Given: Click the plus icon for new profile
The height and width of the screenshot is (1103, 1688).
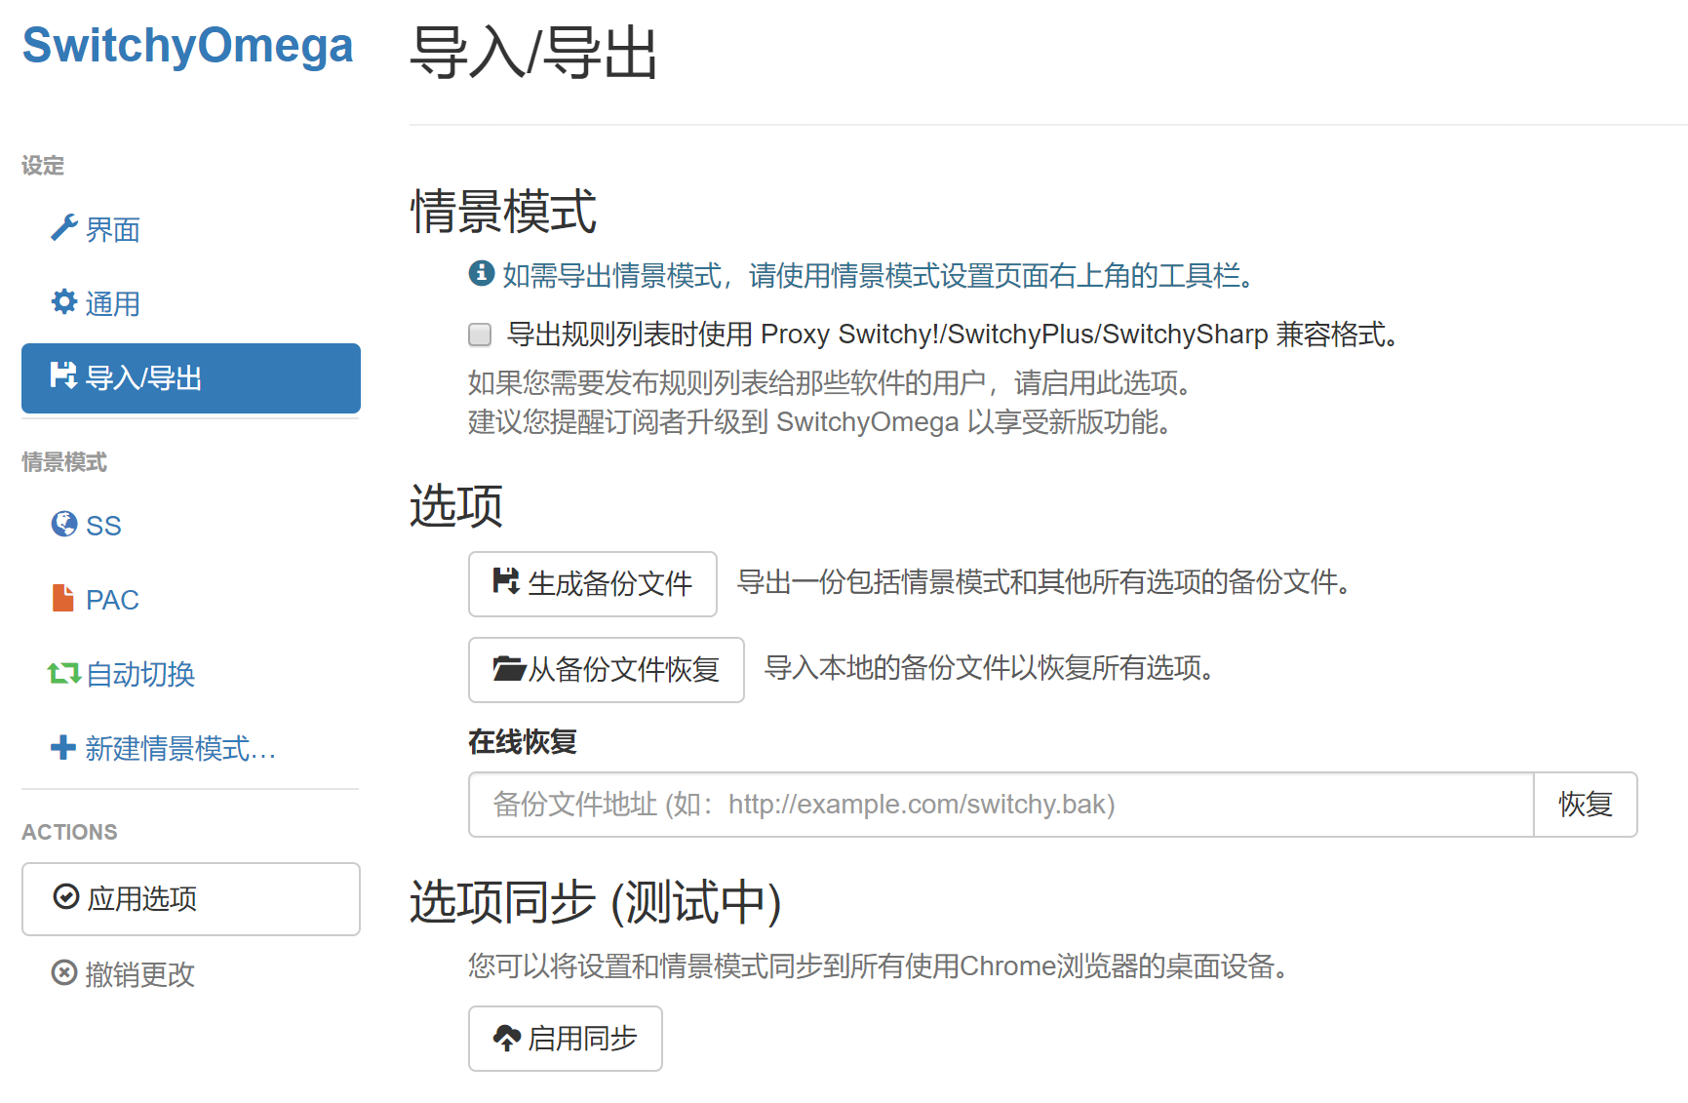Looking at the screenshot, I should 63,748.
